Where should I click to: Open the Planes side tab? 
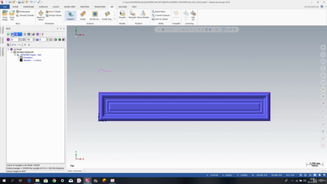[x=3, y=31]
